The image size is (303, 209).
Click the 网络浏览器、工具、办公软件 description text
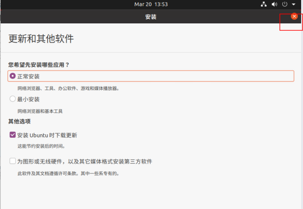(x=68, y=89)
